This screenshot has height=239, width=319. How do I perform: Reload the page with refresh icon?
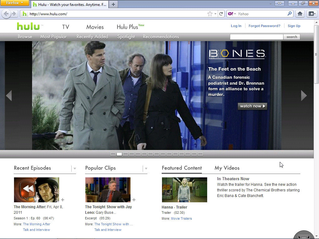(221, 14)
